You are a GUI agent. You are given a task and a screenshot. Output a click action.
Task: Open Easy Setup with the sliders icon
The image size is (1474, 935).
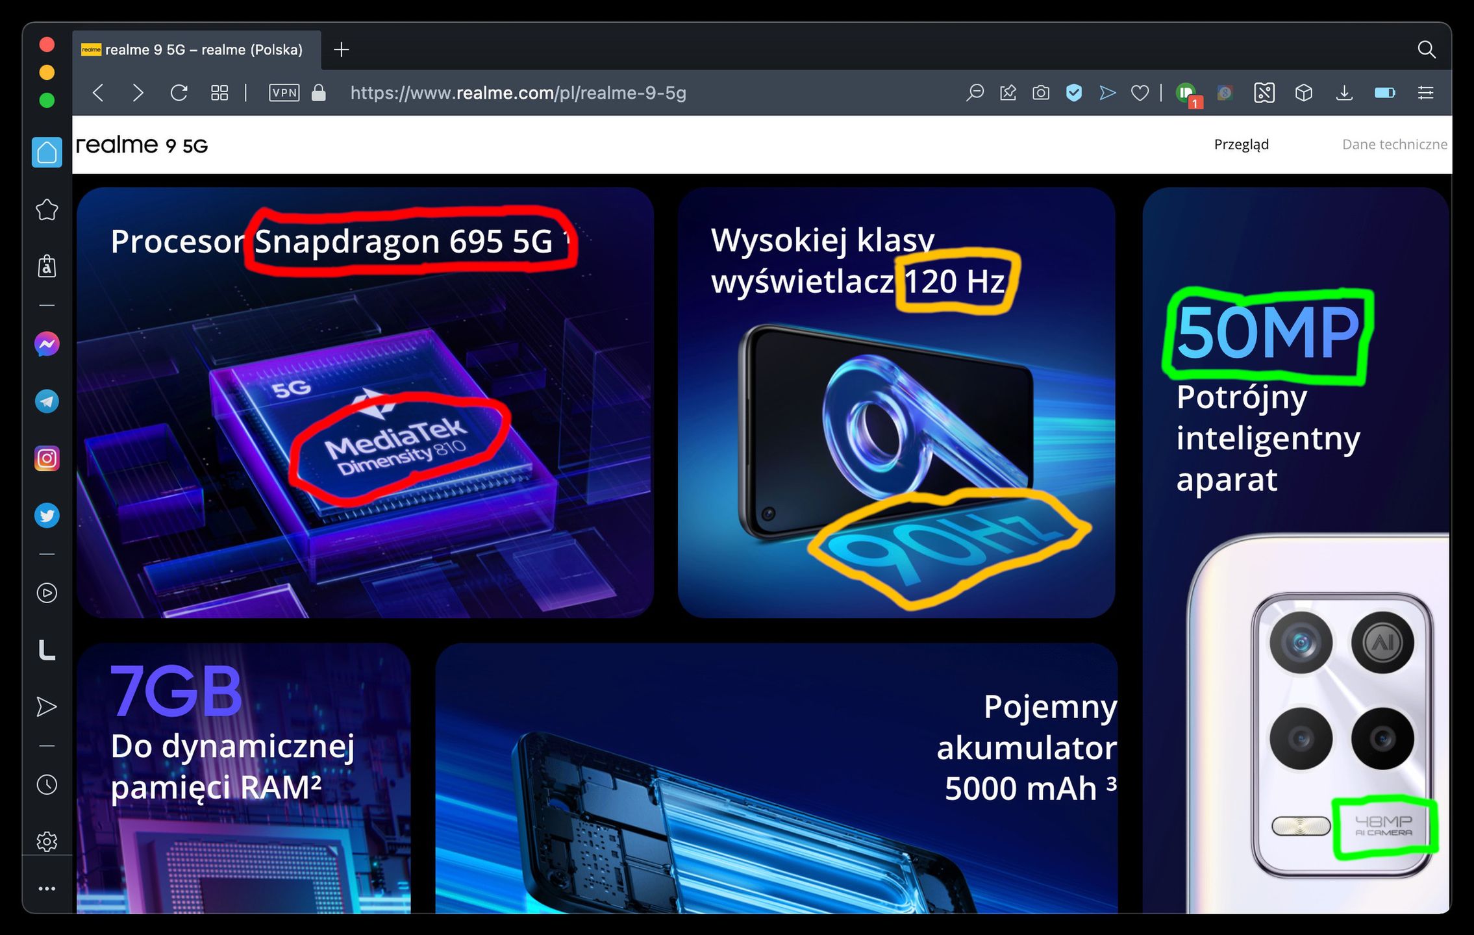tap(1426, 93)
